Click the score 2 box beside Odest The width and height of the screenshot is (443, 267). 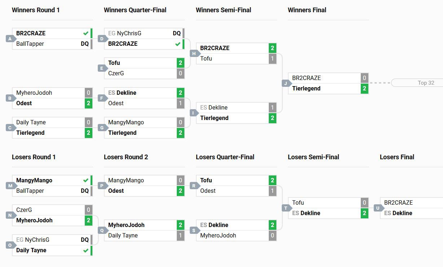(x=88, y=103)
